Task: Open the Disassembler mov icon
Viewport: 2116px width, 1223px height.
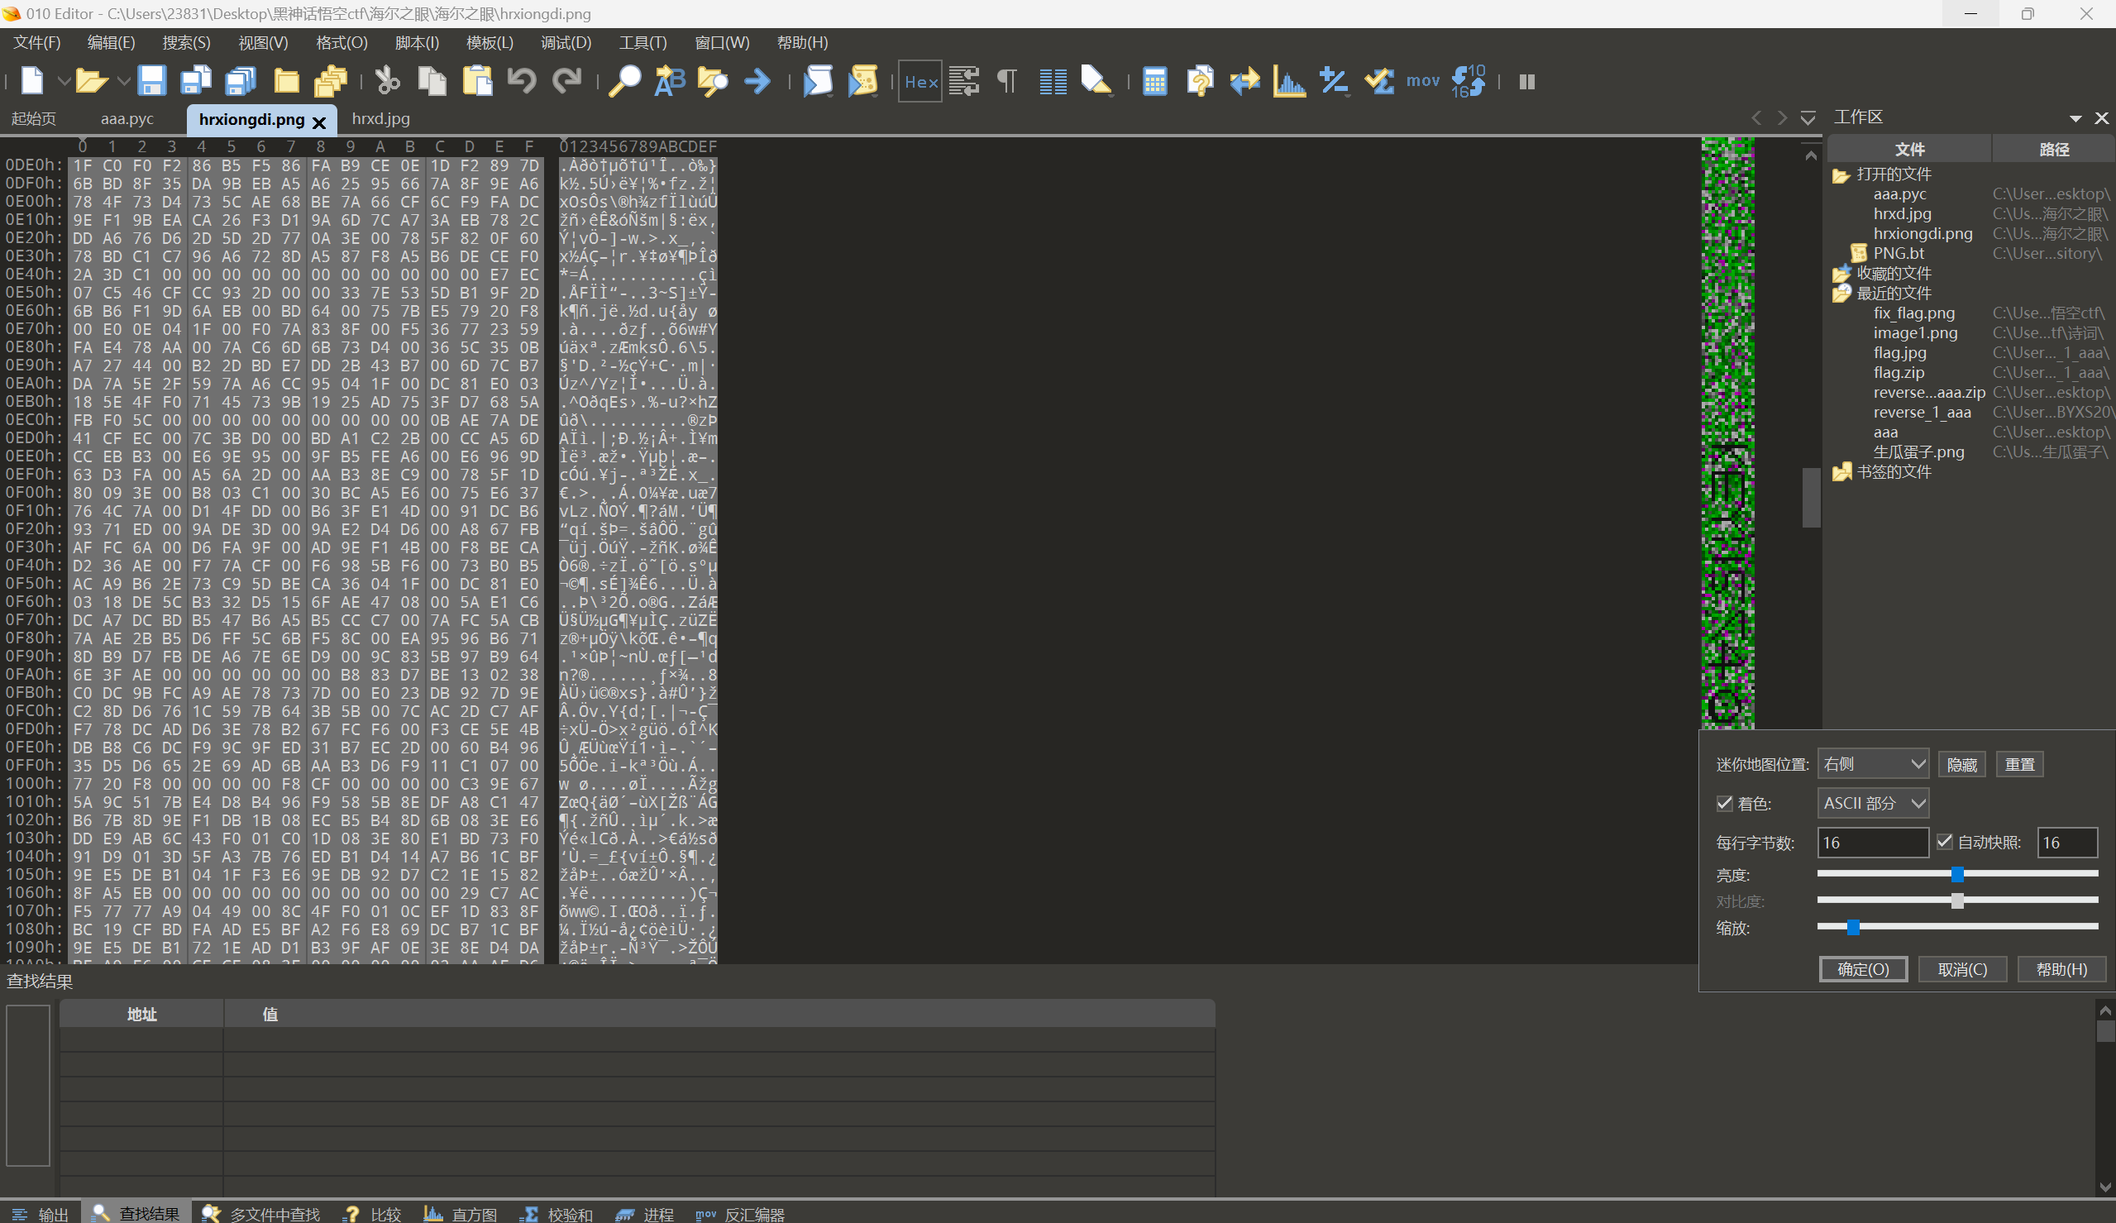Action: [1422, 82]
